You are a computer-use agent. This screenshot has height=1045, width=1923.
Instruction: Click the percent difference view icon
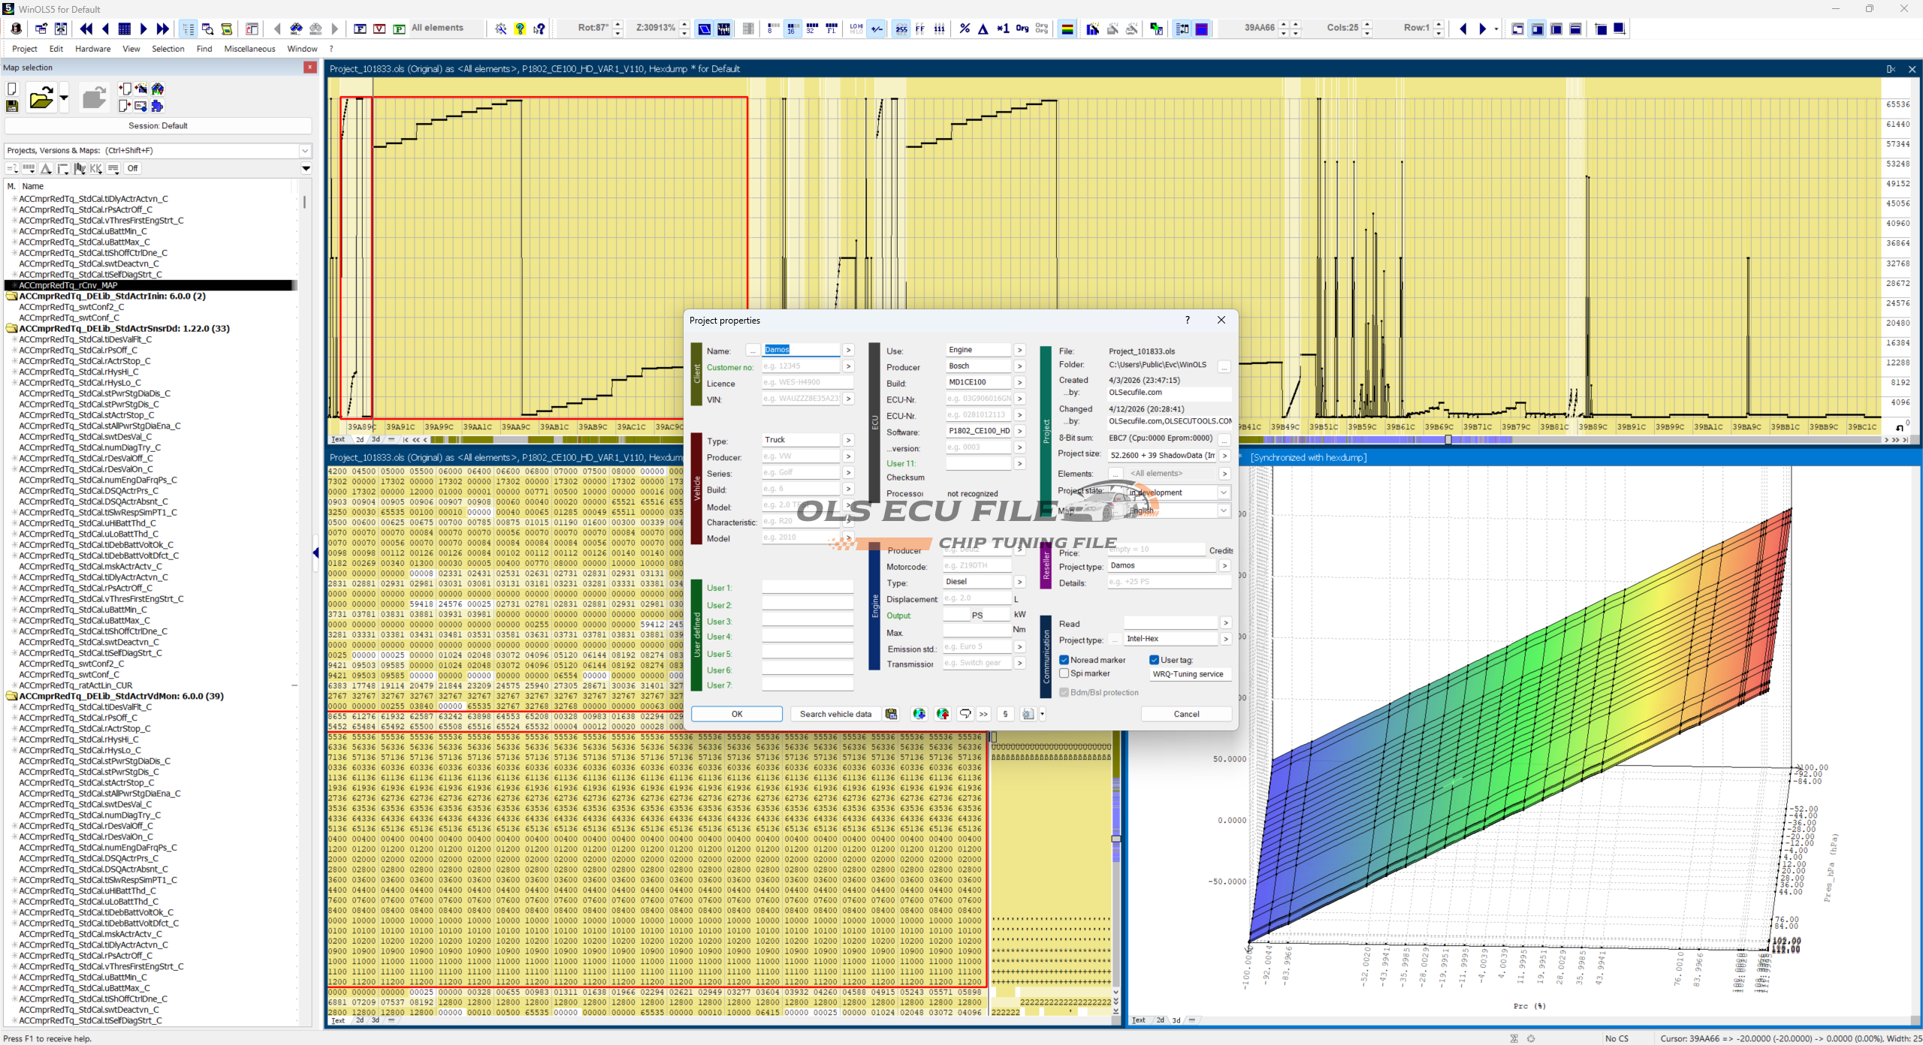[965, 29]
